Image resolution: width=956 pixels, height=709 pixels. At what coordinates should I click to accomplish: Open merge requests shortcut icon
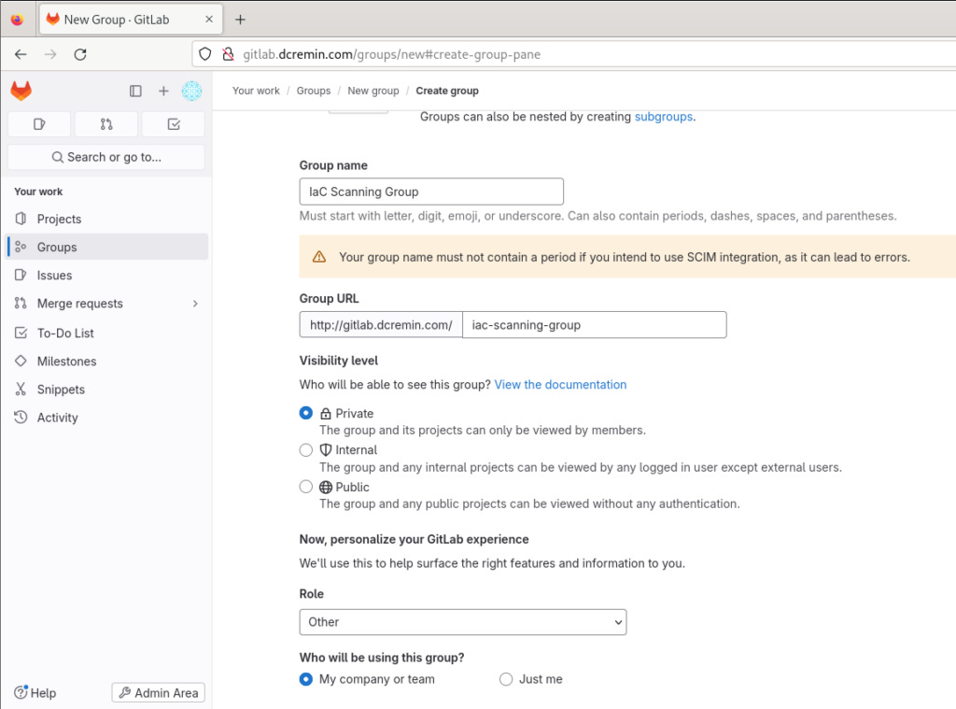[106, 124]
